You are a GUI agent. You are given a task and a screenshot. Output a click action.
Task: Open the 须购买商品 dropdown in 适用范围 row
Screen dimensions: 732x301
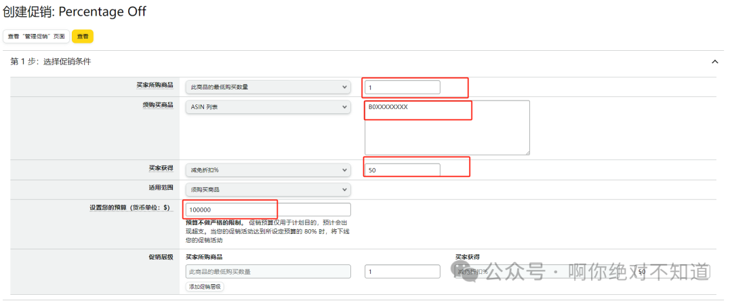(268, 189)
